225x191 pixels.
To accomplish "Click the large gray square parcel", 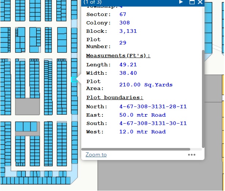I will point(27,106).
